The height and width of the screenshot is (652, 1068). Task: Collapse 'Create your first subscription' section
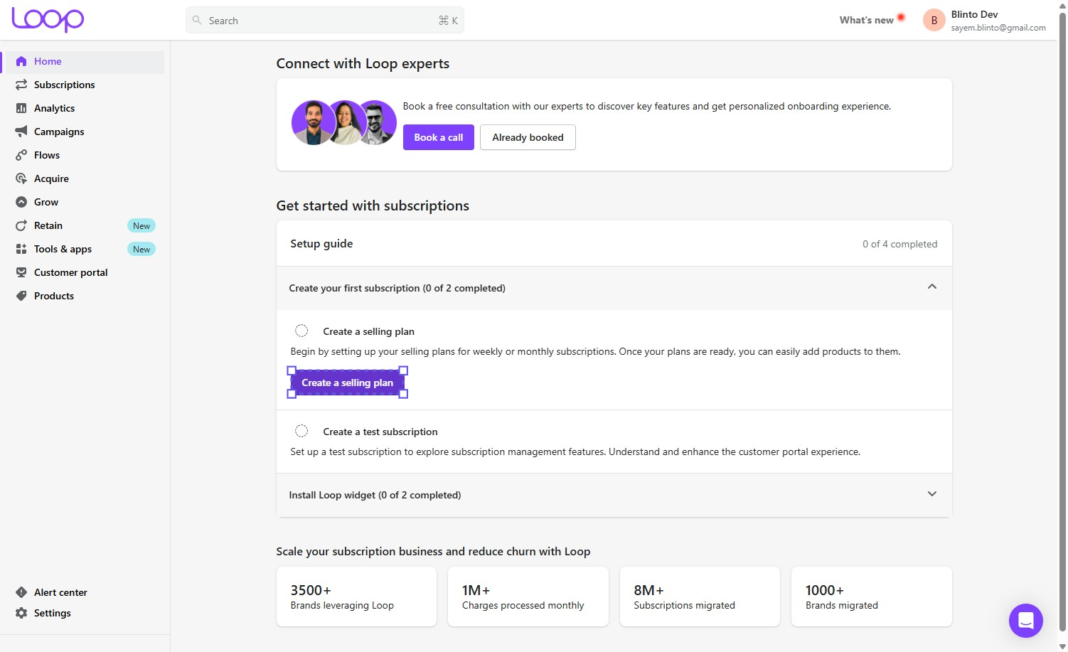(x=931, y=287)
